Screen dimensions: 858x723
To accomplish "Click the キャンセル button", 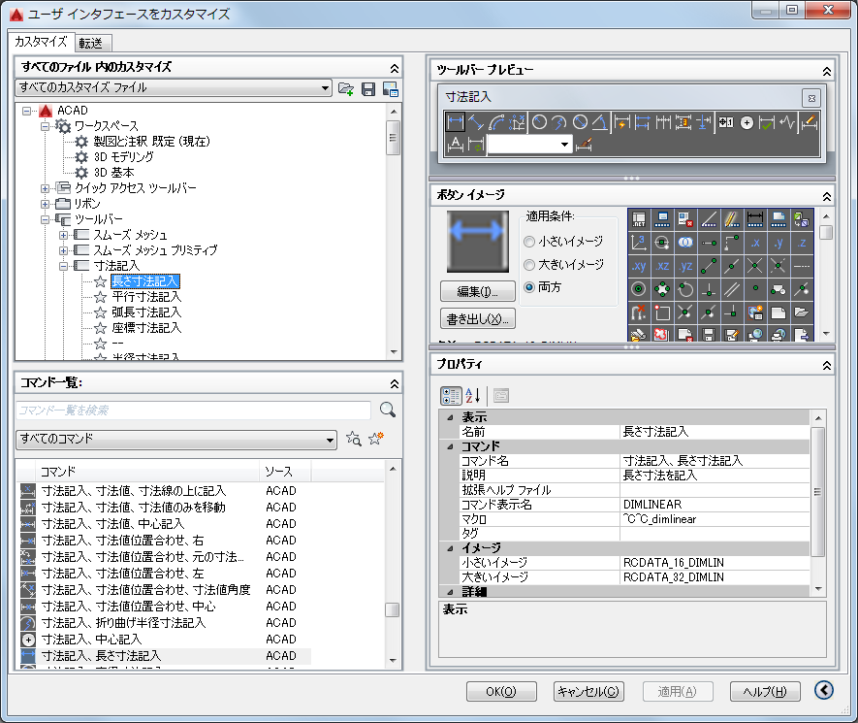I will [588, 691].
